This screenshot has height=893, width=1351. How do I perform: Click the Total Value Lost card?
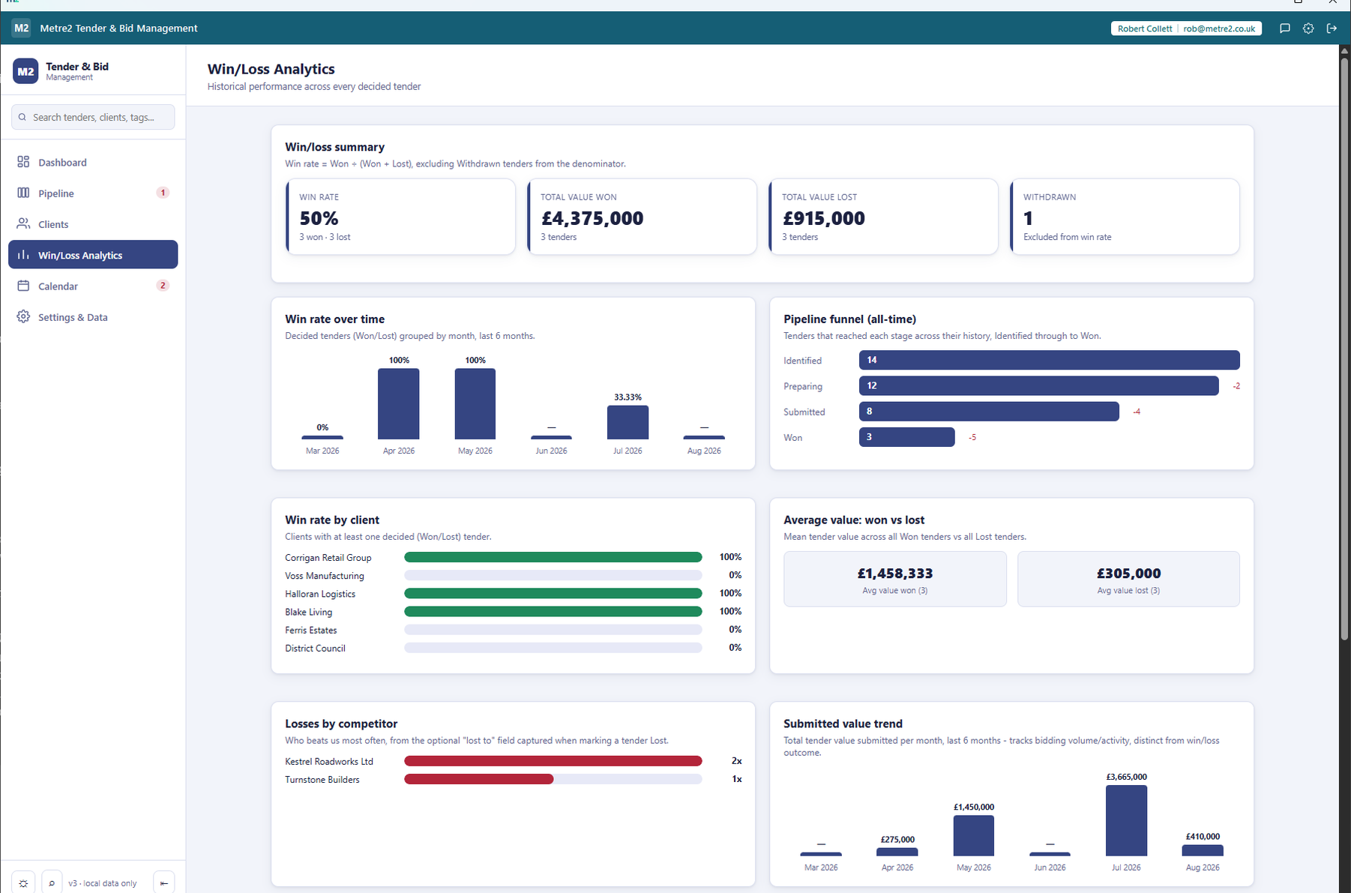pyautogui.click(x=884, y=217)
